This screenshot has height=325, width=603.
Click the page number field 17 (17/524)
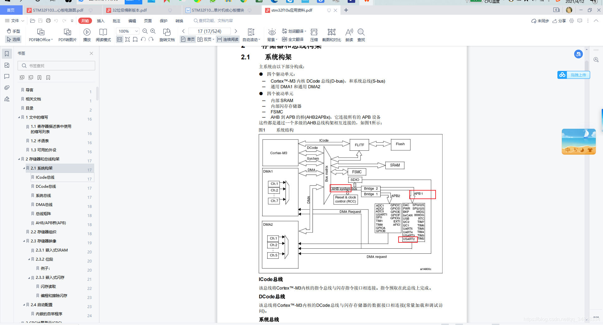tap(209, 31)
